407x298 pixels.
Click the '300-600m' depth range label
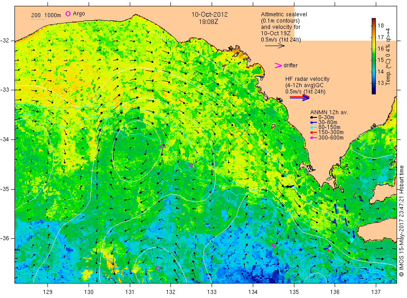tap(331, 138)
